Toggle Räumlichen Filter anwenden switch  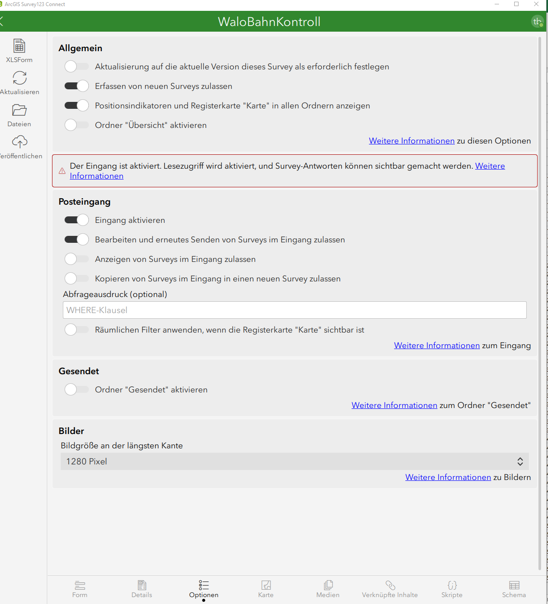(x=77, y=330)
